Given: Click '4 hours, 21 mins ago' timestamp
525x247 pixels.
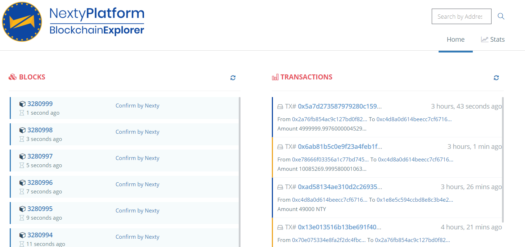Looking at the screenshot, I should click(471, 227).
